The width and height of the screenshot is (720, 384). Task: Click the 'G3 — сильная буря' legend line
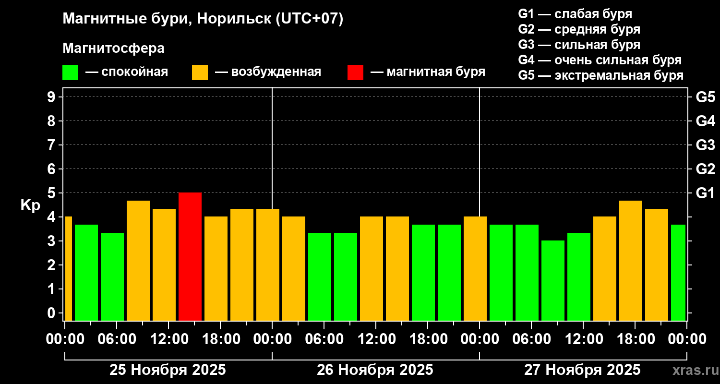(x=579, y=45)
